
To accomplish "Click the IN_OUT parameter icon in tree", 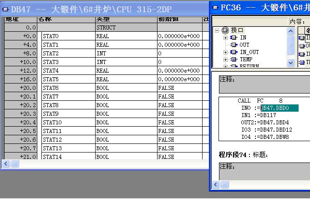I will 234,52.
